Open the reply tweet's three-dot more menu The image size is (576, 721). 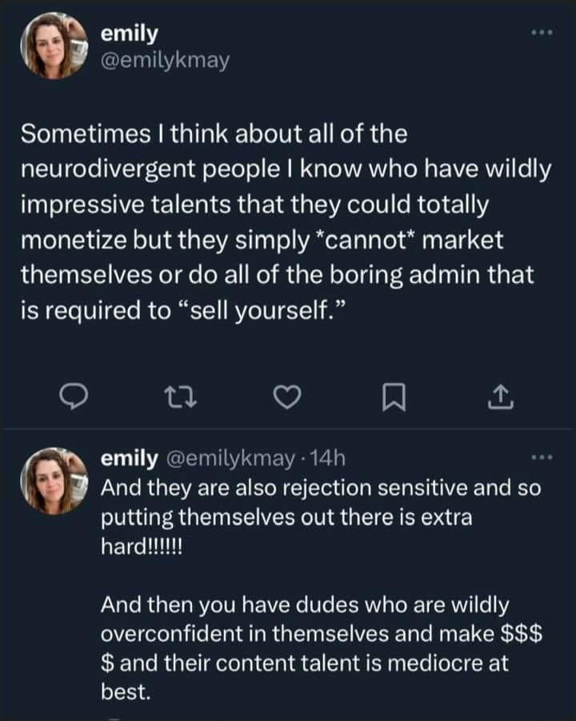[542, 458]
